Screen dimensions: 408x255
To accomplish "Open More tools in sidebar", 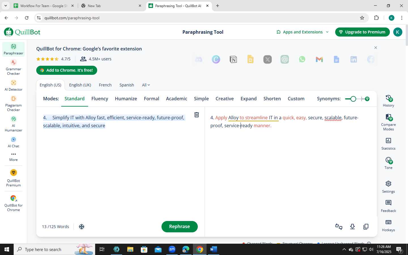I will (13, 157).
